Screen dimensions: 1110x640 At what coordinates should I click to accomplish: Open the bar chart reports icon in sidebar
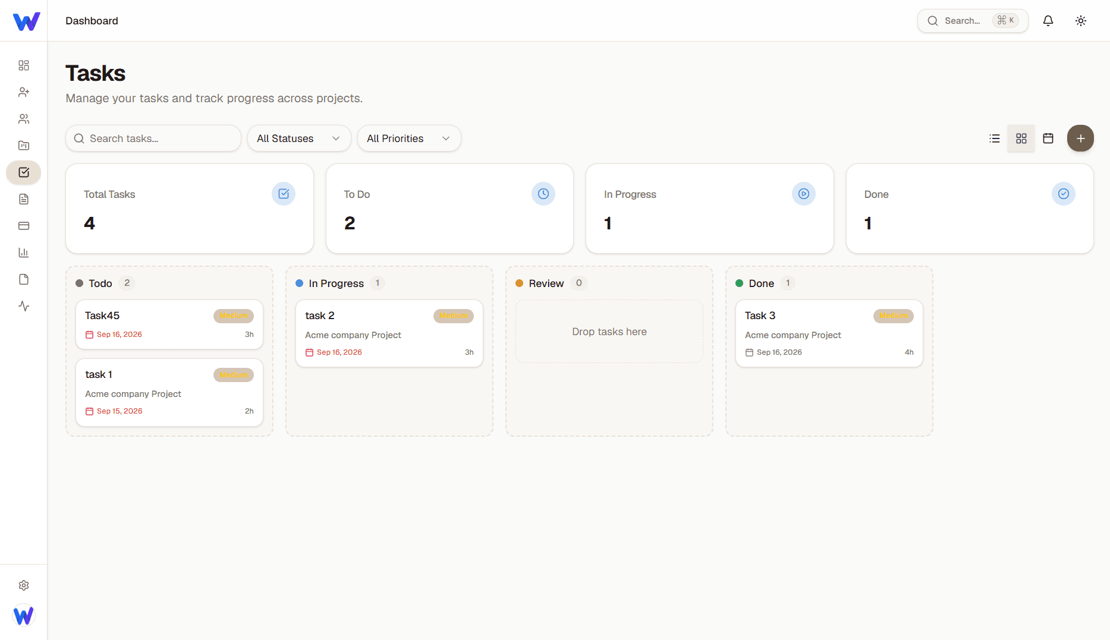(24, 253)
